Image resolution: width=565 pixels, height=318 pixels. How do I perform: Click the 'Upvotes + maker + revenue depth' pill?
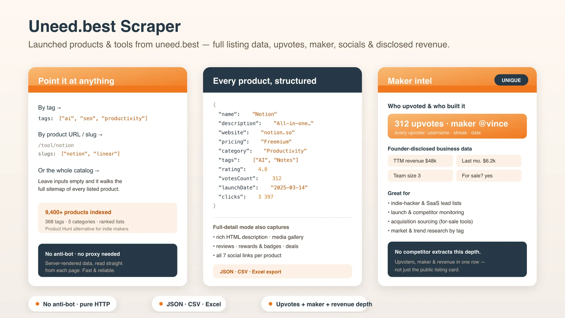pyautogui.click(x=314, y=304)
